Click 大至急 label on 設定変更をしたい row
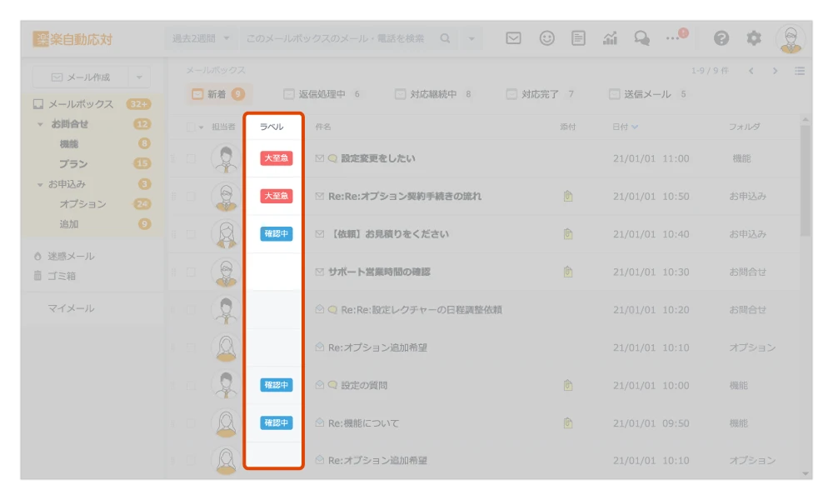Viewport: 833px width, 500px height. pyautogui.click(x=277, y=158)
